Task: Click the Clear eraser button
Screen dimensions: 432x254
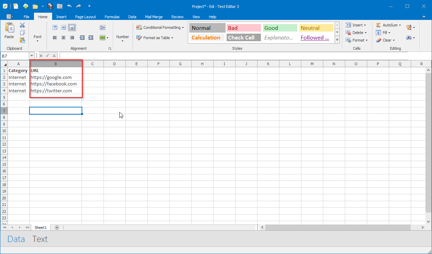Action: coord(385,40)
